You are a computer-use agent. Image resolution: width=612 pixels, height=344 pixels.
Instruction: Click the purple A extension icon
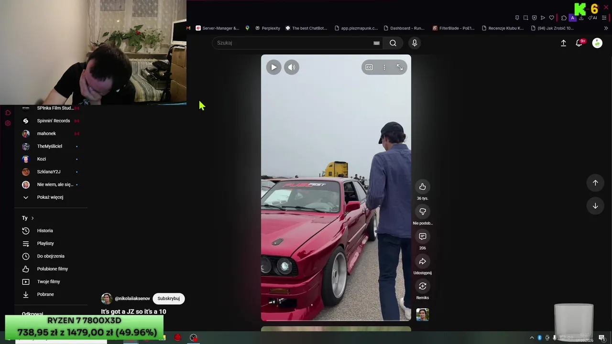click(572, 18)
